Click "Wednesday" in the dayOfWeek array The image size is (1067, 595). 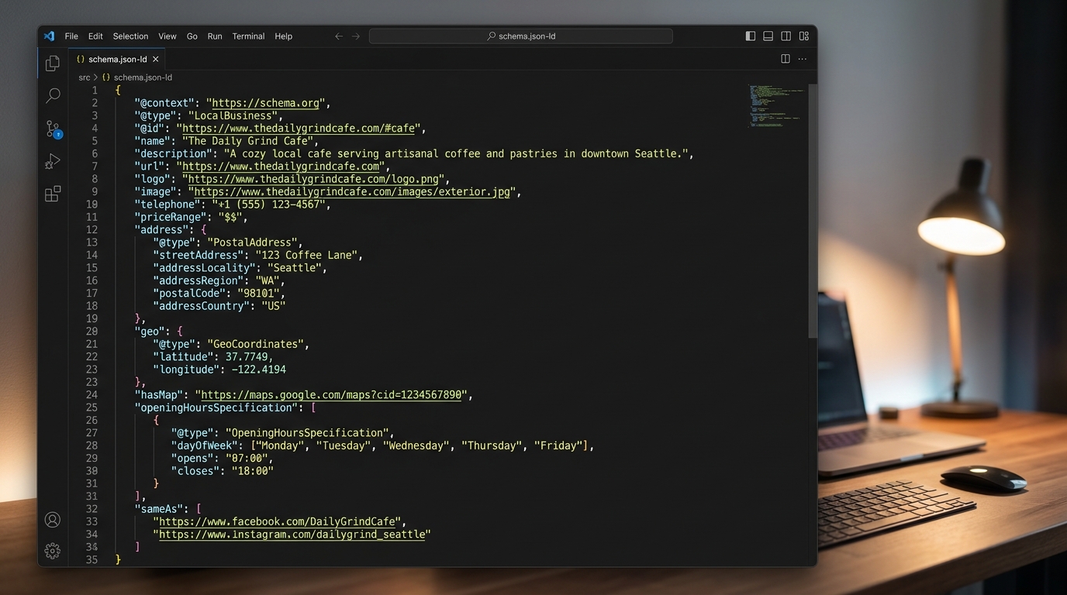[x=416, y=445]
